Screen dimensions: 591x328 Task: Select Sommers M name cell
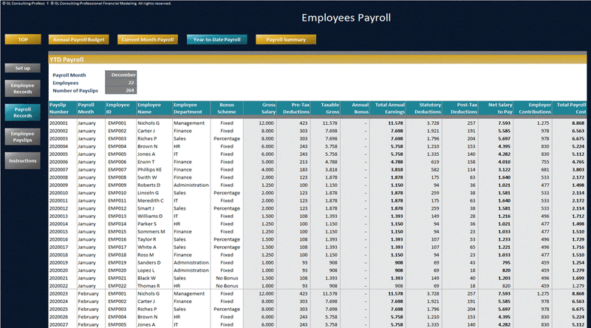151,231
